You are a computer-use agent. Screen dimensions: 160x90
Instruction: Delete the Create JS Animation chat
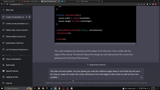29,17
